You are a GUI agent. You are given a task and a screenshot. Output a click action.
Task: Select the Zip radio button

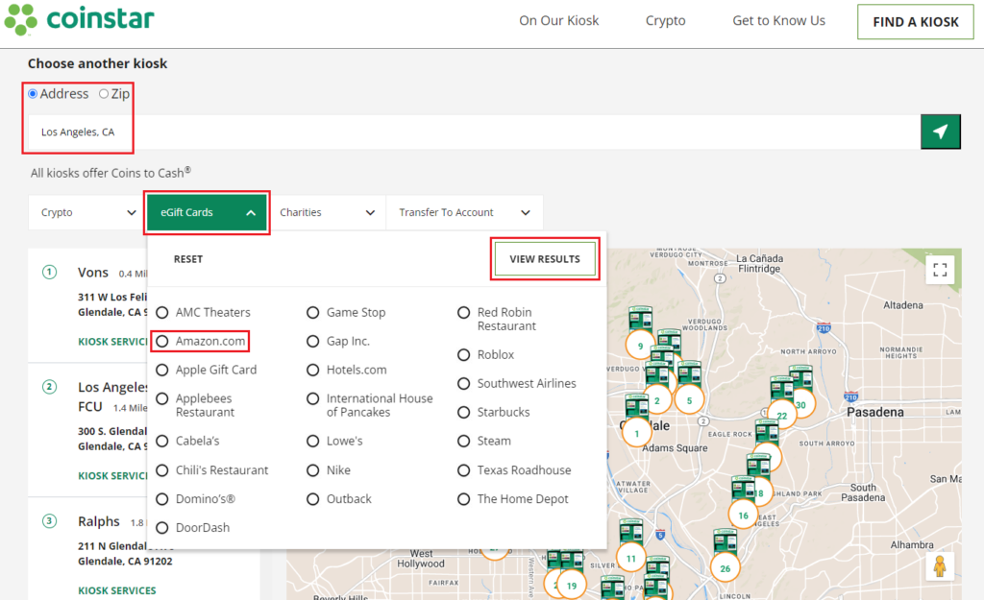pos(104,94)
